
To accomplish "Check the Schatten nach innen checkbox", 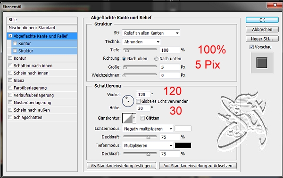I will coord(10,65).
